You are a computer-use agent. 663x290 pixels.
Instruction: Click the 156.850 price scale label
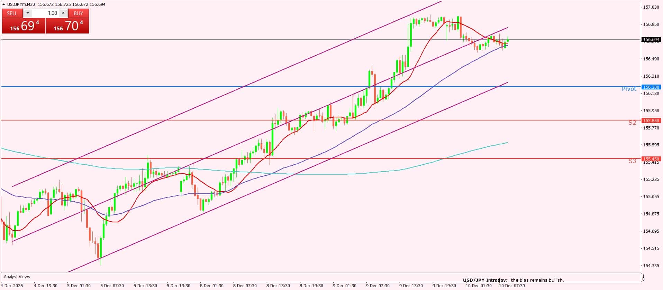click(x=651, y=25)
